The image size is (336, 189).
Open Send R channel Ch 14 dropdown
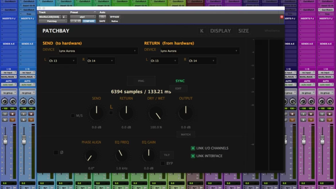(101, 61)
